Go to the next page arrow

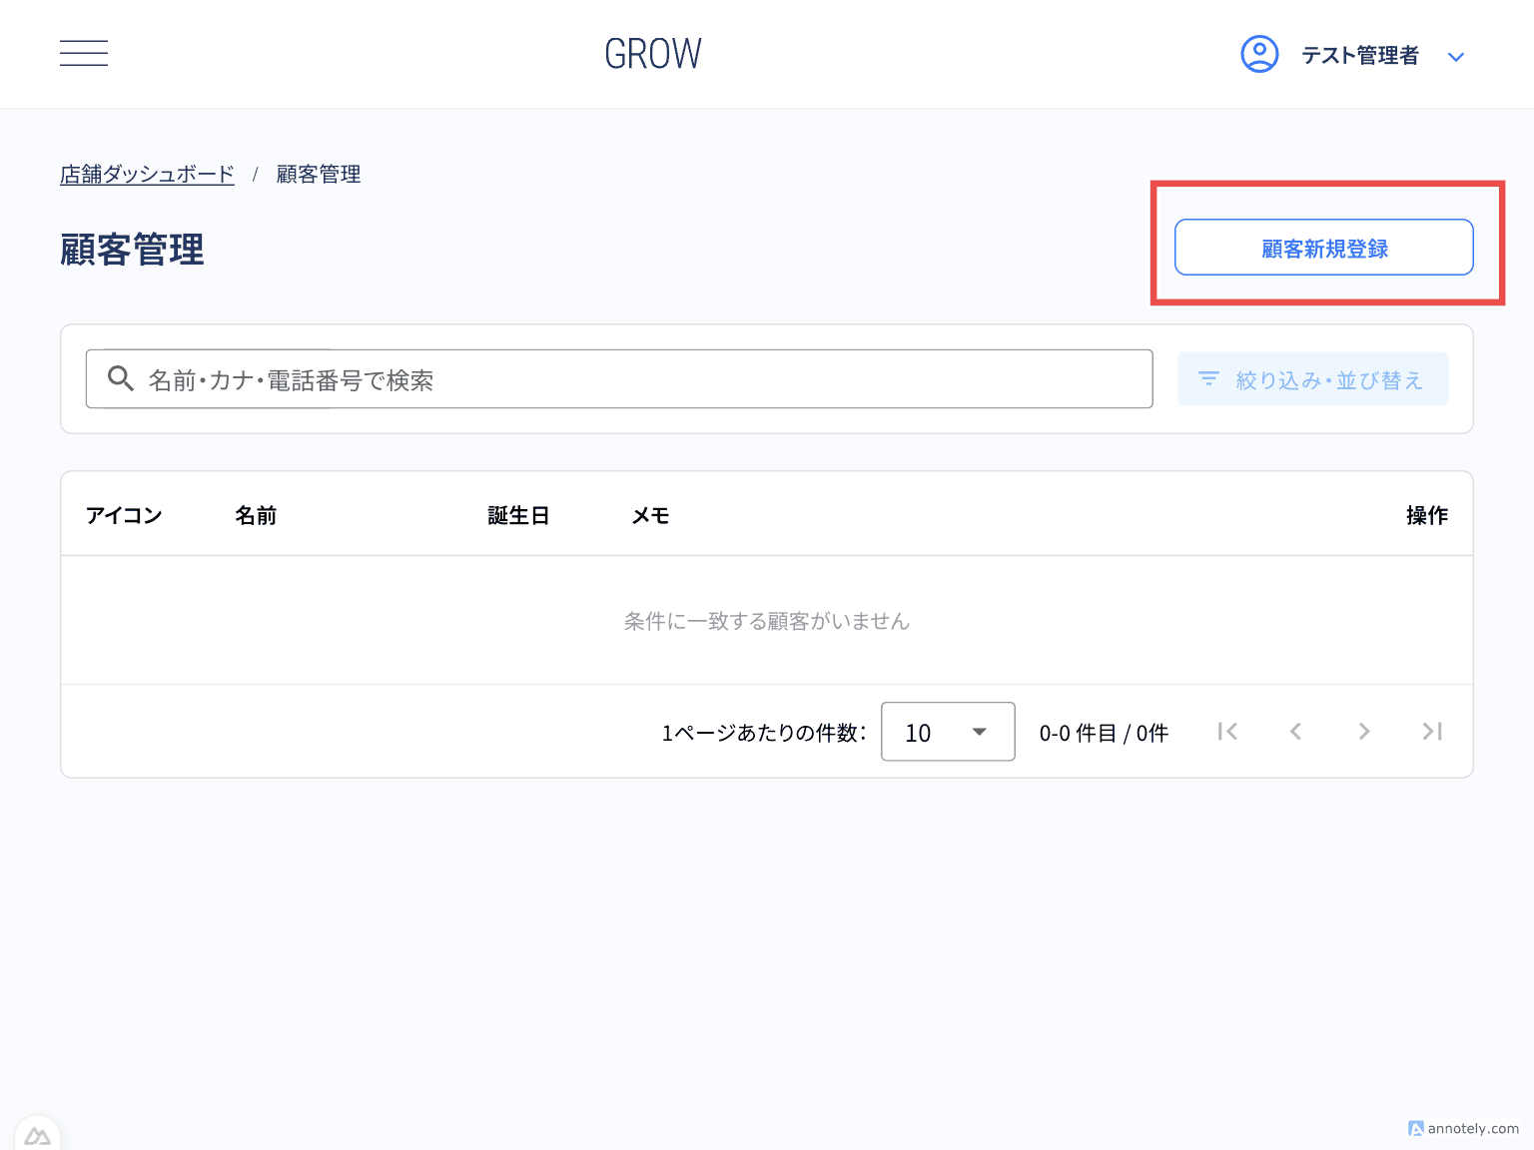point(1363,732)
